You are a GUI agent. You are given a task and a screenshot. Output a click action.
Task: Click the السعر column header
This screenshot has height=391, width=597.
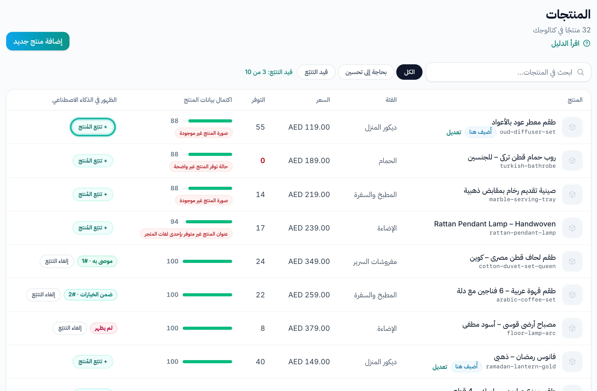323,100
